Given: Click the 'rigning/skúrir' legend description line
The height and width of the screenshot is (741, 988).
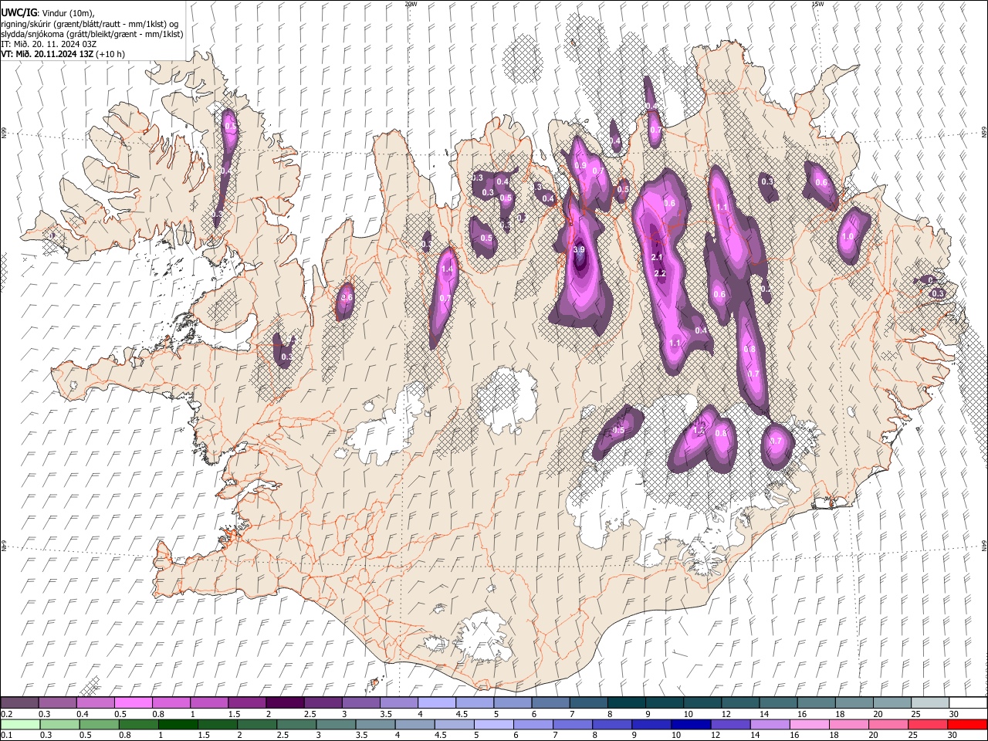Looking at the screenshot, I should [90, 23].
